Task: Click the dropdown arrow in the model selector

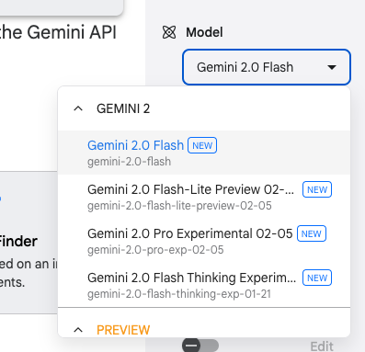Action: click(332, 67)
